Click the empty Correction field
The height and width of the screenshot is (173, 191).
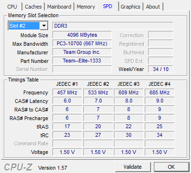[161, 35]
